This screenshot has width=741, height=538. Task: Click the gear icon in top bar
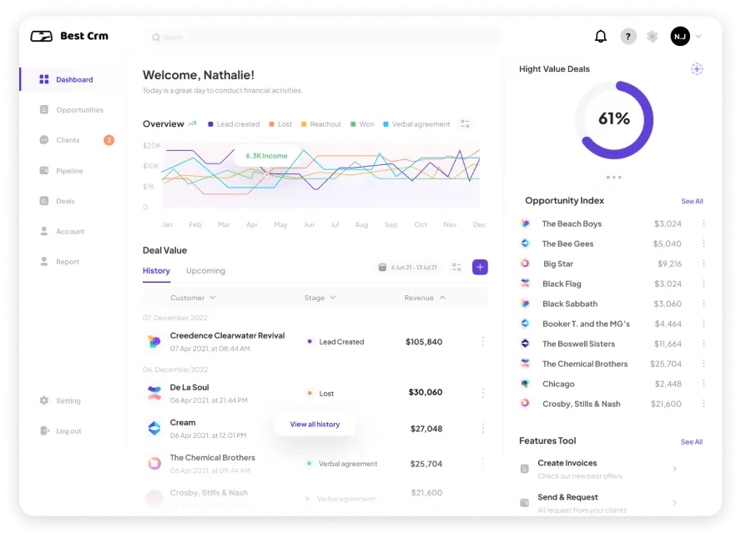653,37
